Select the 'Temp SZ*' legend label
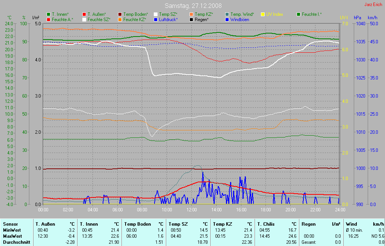 click(x=168, y=15)
